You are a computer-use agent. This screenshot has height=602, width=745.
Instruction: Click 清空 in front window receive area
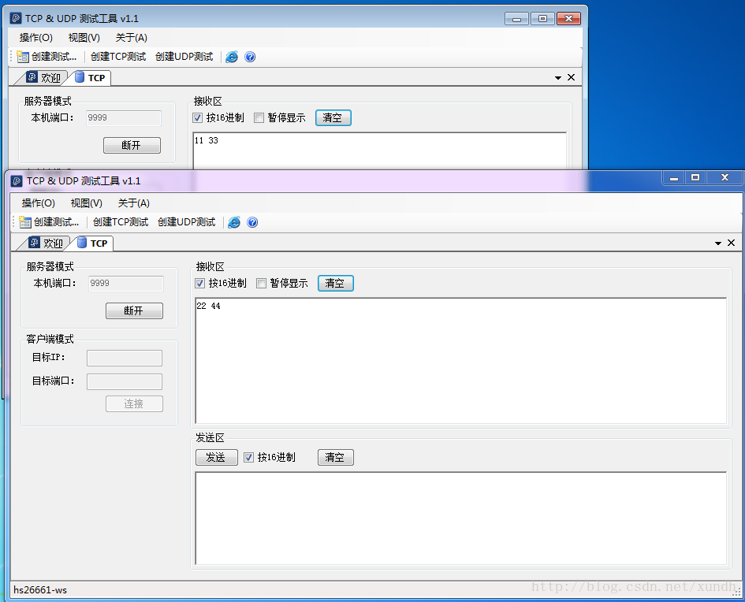(x=335, y=284)
